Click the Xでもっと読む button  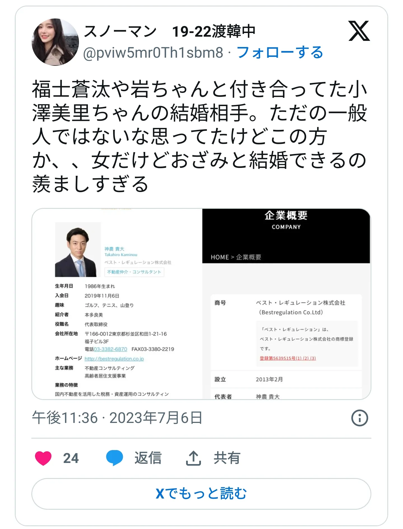tap(201, 493)
